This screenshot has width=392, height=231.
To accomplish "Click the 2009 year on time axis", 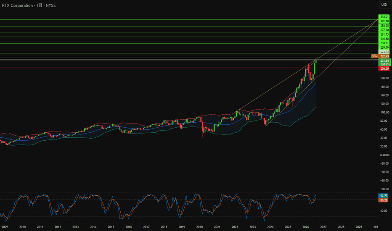I will 5,227.
